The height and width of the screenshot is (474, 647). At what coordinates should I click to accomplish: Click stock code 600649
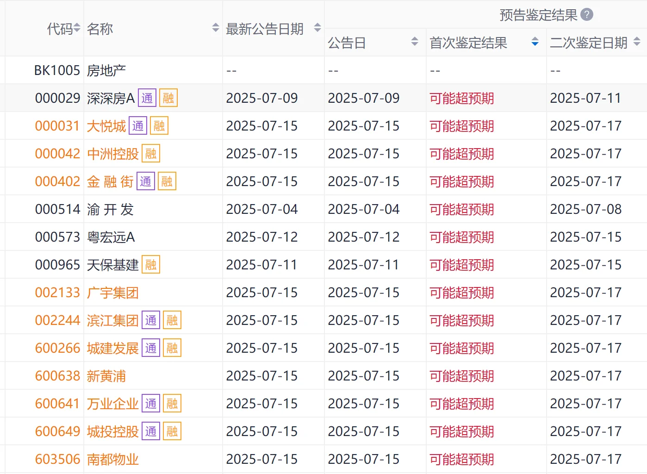57,431
